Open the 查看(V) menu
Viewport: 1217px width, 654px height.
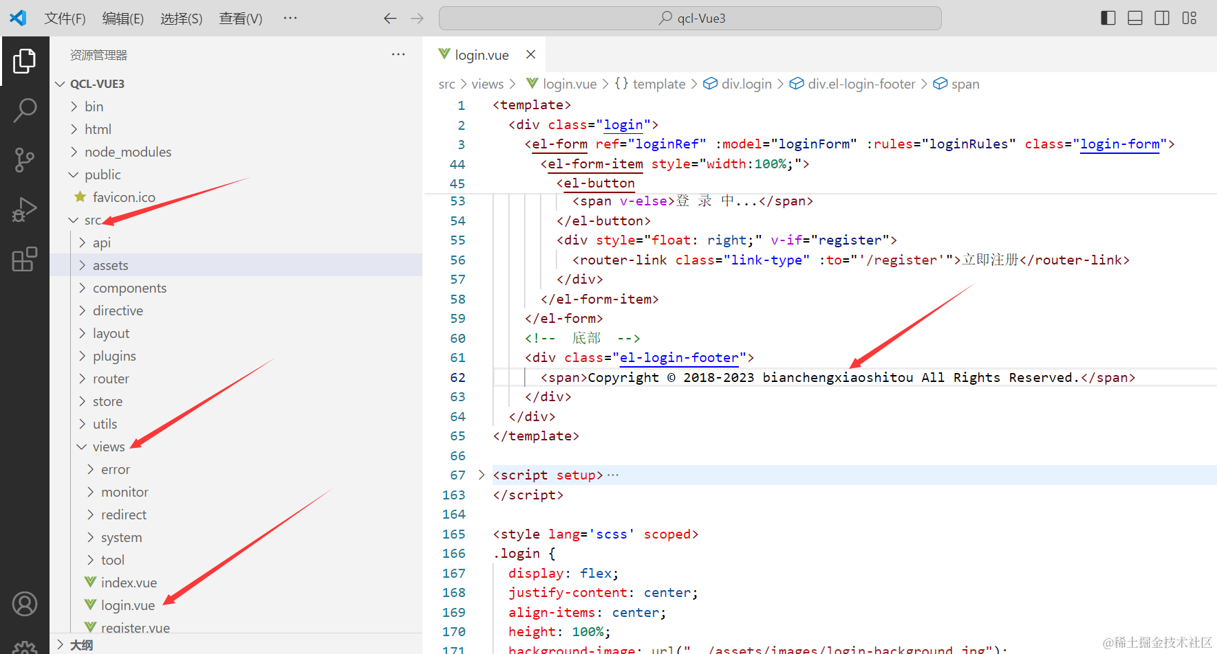coord(240,19)
